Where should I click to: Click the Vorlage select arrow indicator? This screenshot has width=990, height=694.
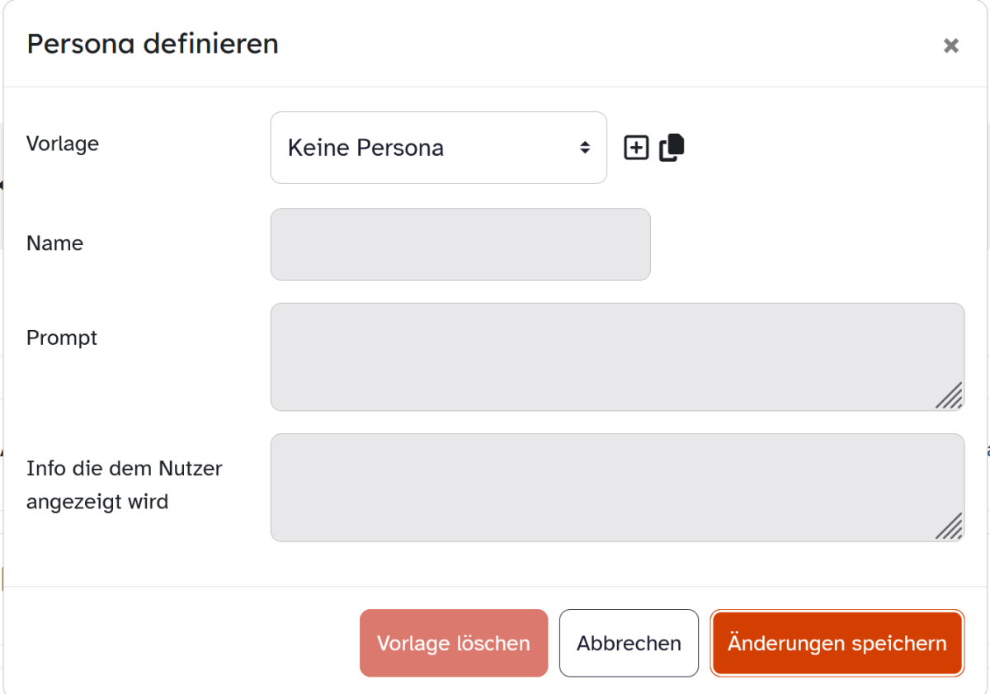pyautogui.click(x=584, y=148)
